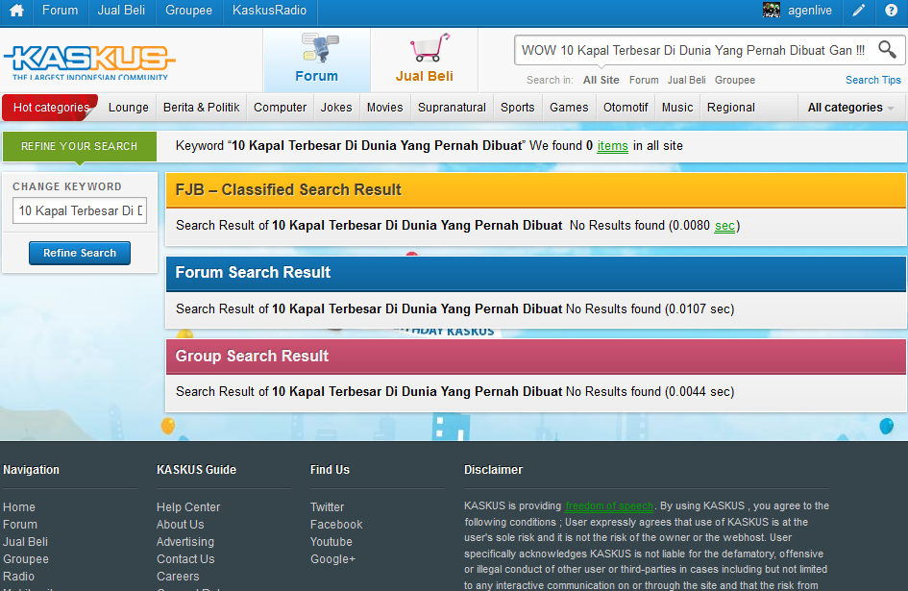Image resolution: width=908 pixels, height=591 pixels.
Task: Open the Google+ link
Action: point(333,559)
